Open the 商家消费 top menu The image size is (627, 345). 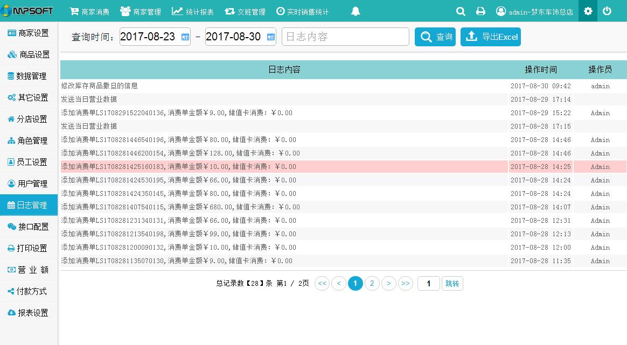coord(89,11)
